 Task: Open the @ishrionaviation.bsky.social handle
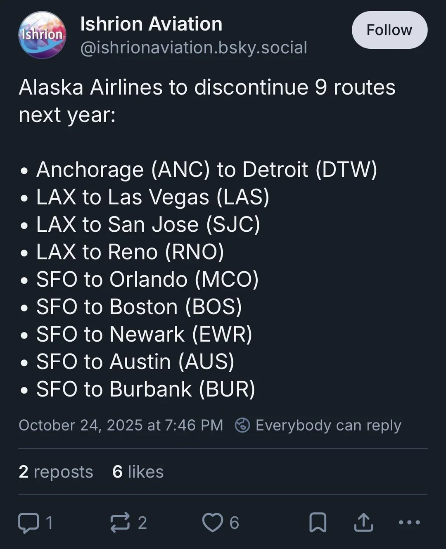[x=193, y=48]
